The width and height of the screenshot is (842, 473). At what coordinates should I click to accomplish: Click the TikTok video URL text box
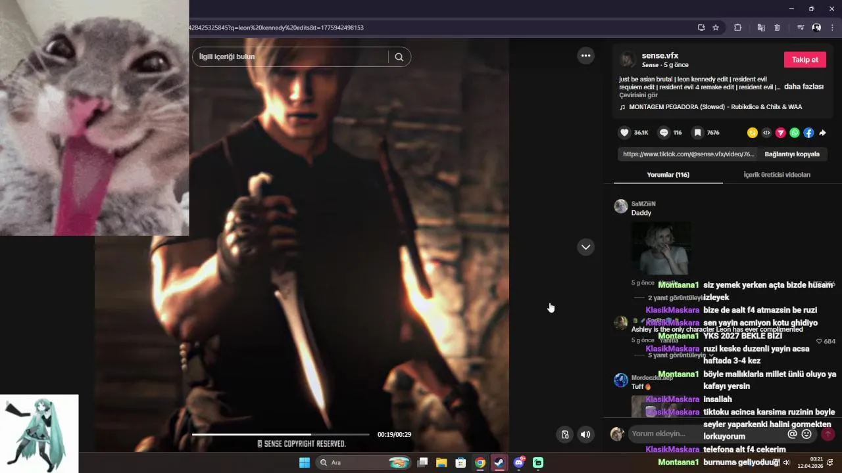tap(689, 154)
